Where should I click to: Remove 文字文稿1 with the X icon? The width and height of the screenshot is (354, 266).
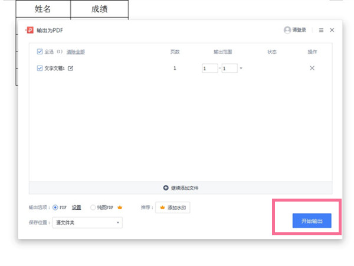point(312,68)
